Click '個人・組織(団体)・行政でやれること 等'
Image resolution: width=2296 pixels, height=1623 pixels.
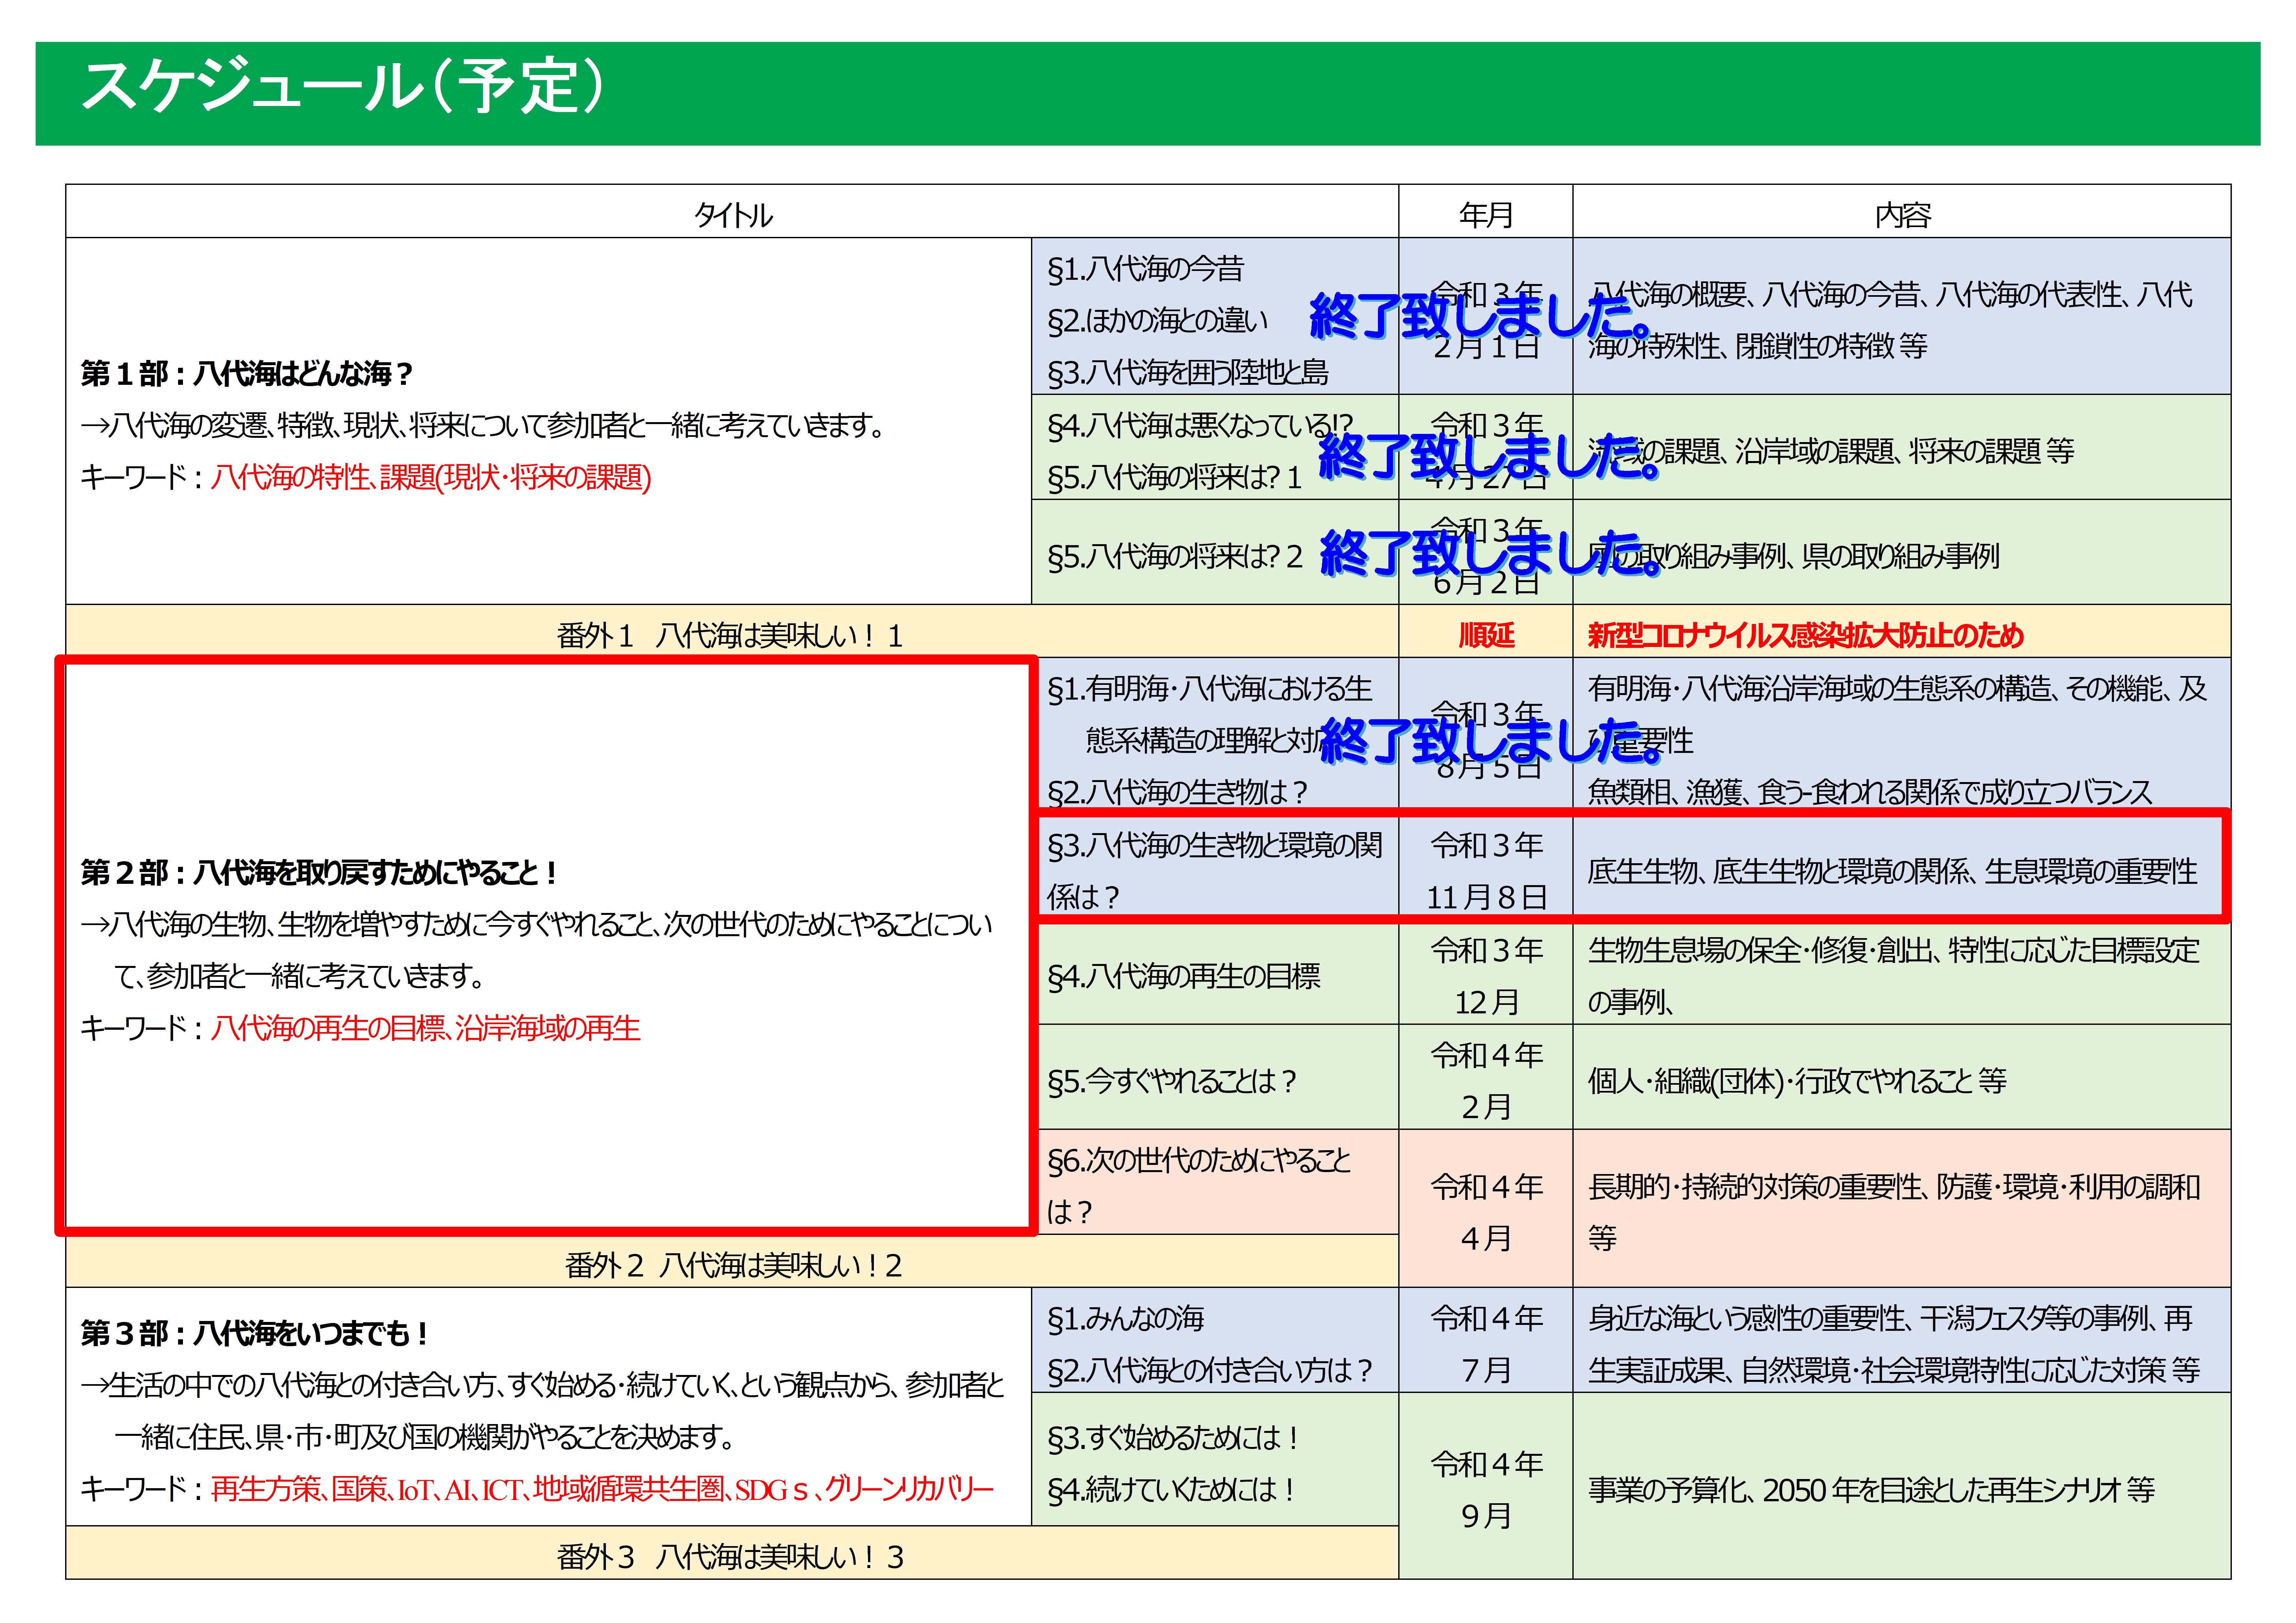pos(1797,1081)
